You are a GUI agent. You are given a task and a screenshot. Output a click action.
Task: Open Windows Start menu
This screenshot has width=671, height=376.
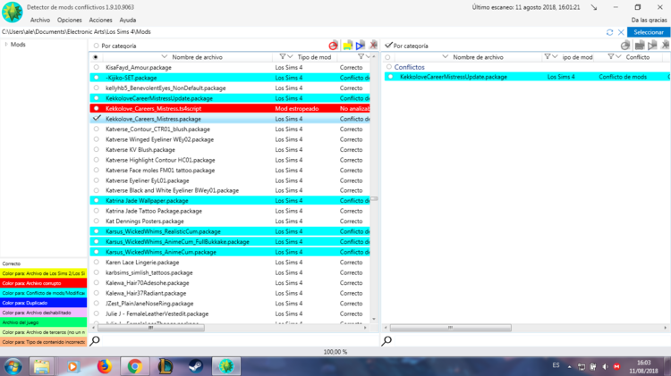coord(13,366)
